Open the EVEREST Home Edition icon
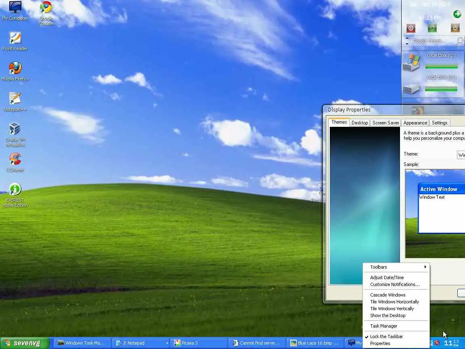This screenshot has height=349, width=465. point(15,195)
